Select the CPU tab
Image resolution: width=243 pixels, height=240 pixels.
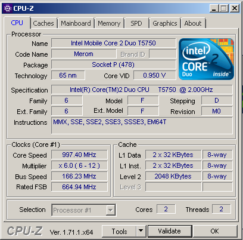[x=17, y=23]
